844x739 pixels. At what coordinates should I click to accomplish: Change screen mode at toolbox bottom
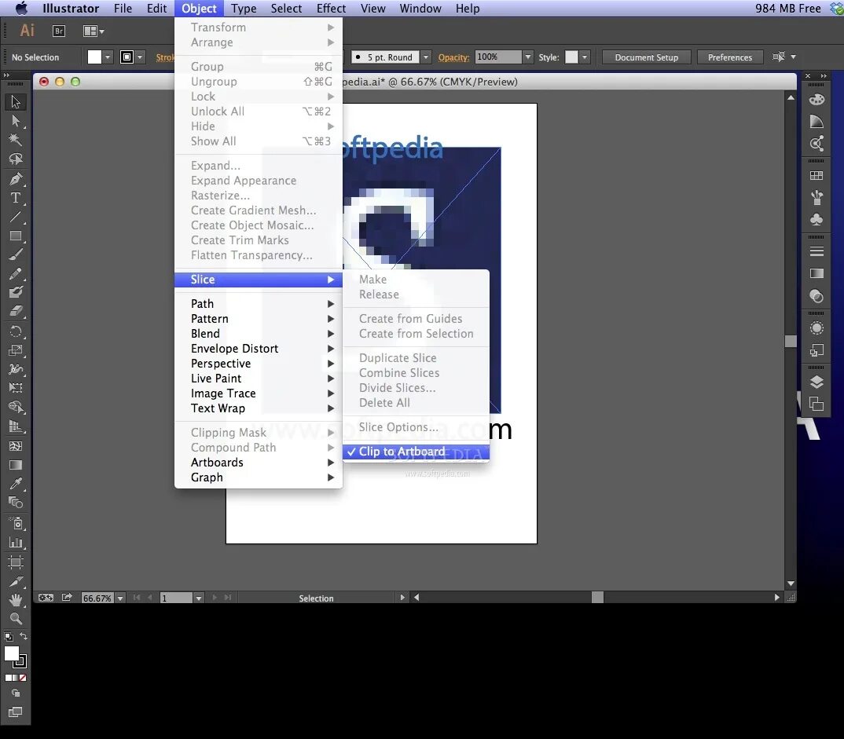[x=16, y=712]
